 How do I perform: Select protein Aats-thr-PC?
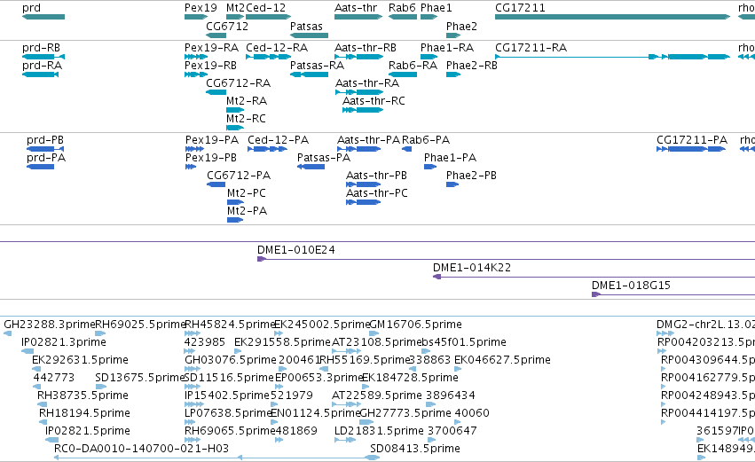click(x=377, y=193)
